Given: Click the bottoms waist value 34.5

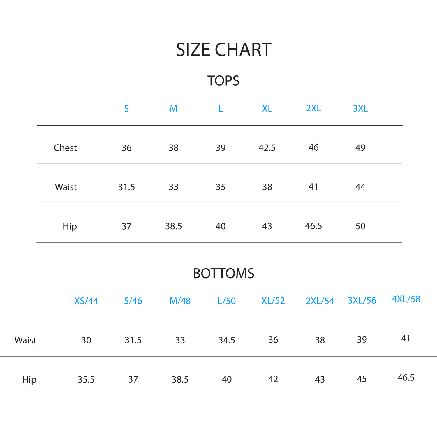Looking at the screenshot, I should pos(227,340).
